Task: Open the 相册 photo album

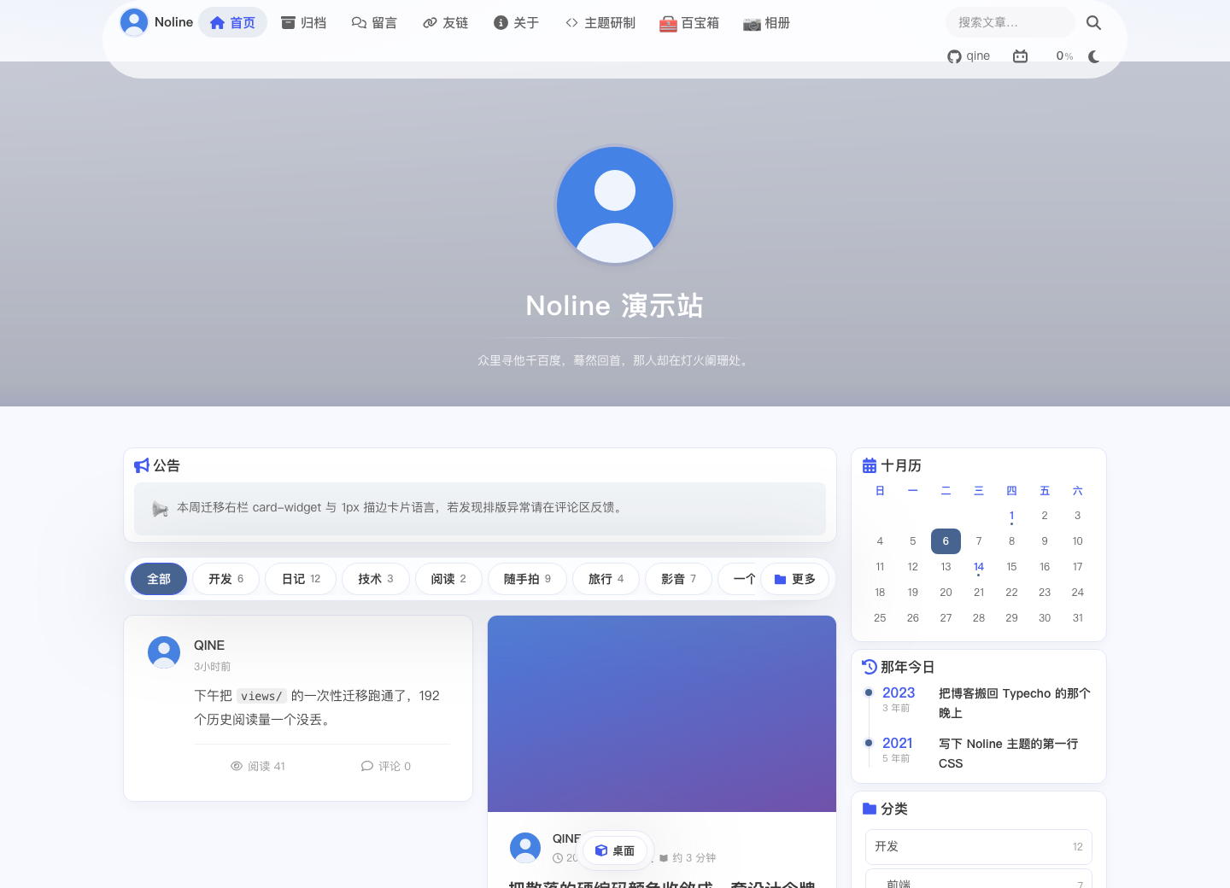Action: (766, 22)
